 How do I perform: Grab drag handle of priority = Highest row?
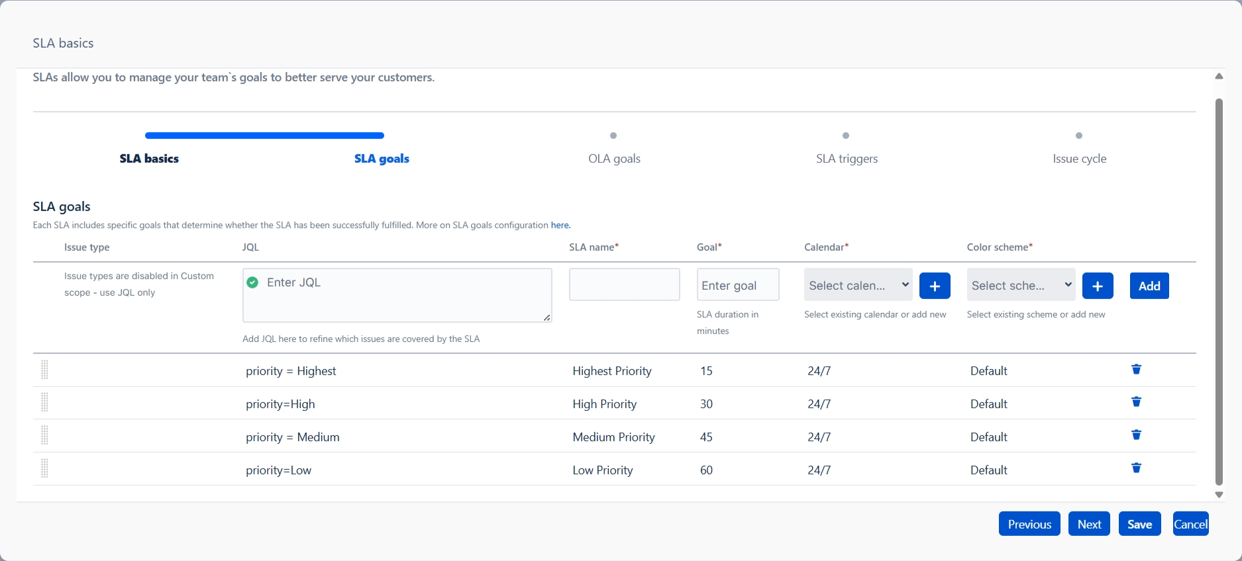pyautogui.click(x=44, y=370)
